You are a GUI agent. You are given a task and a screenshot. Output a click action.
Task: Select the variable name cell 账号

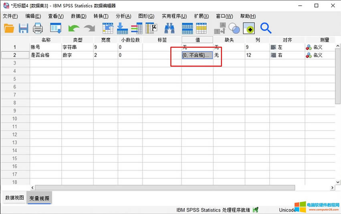click(x=46, y=47)
